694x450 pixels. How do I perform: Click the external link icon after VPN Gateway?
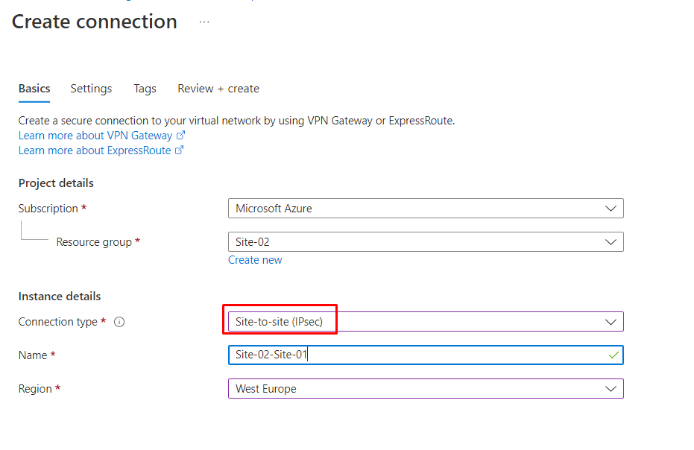coord(181,136)
